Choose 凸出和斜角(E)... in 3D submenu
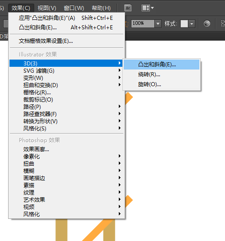The width and height of the screenshot is (225, 241). pos(162,65)
